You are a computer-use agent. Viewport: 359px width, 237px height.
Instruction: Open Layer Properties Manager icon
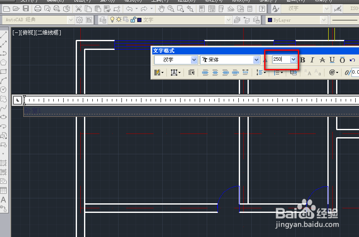[x=103, y=20]
